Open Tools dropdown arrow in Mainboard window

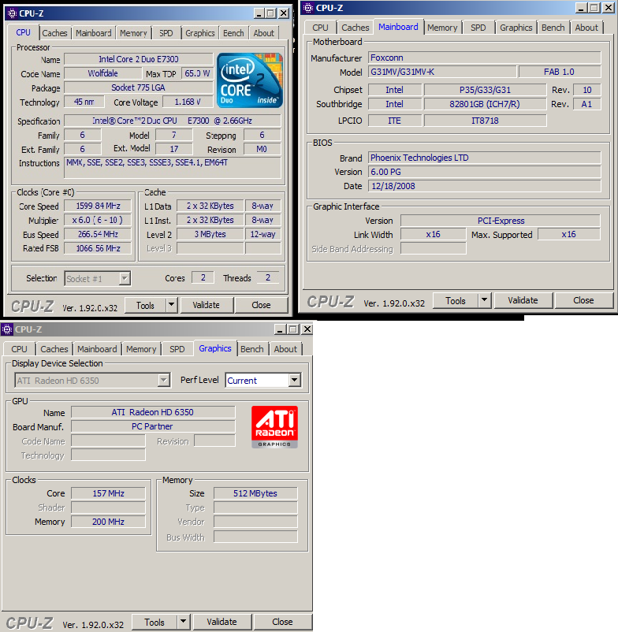point(485,300)
